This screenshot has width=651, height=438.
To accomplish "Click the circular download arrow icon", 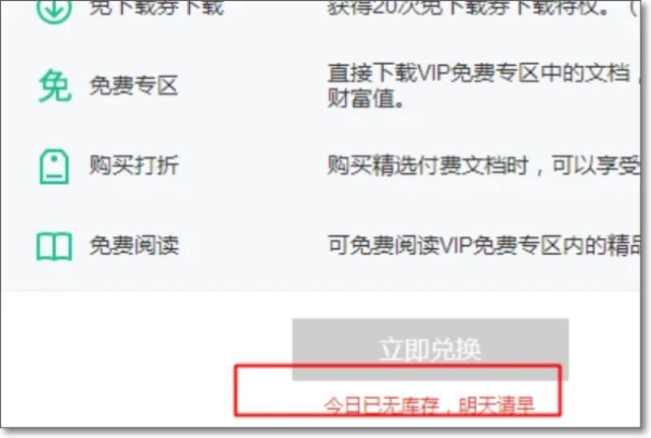I will click(54, 11).
